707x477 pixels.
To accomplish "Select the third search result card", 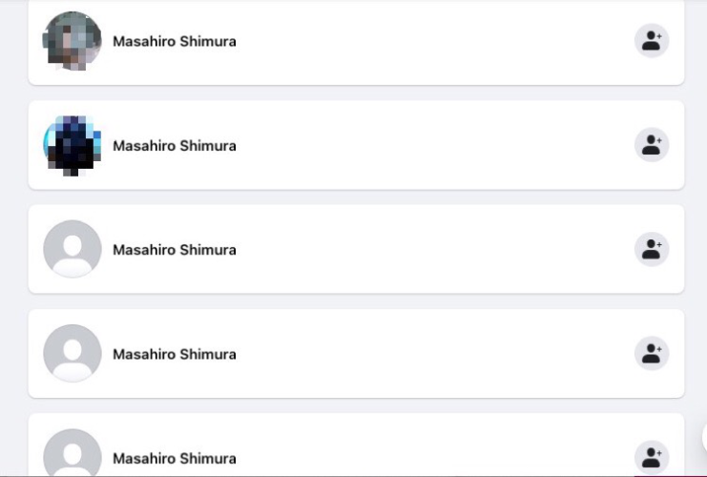I will (x=356, y=249).
